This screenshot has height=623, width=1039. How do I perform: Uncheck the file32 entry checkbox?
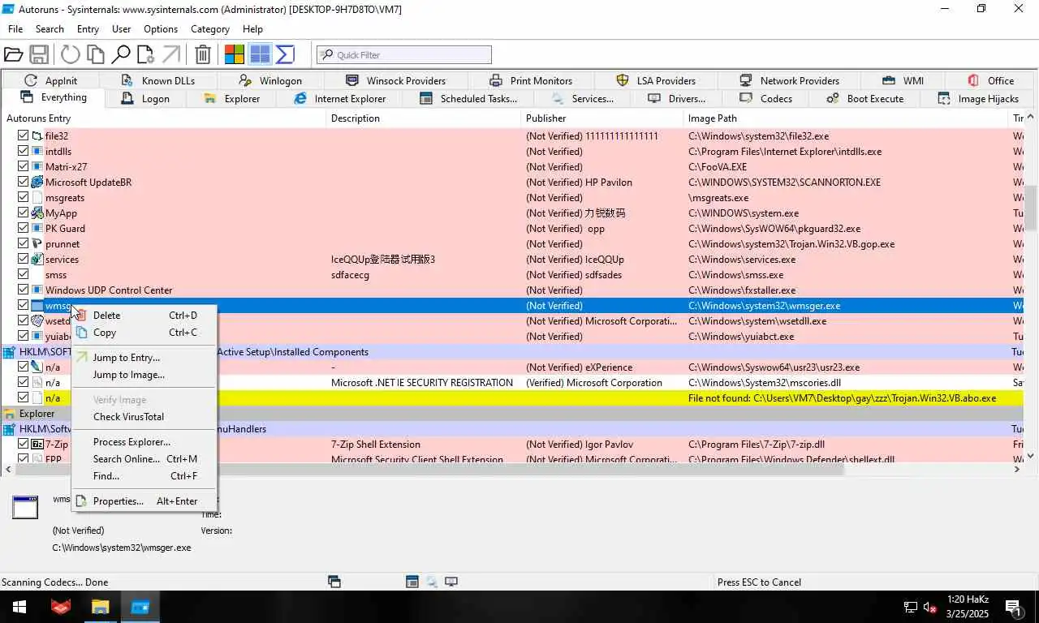[x=24, y=136]
